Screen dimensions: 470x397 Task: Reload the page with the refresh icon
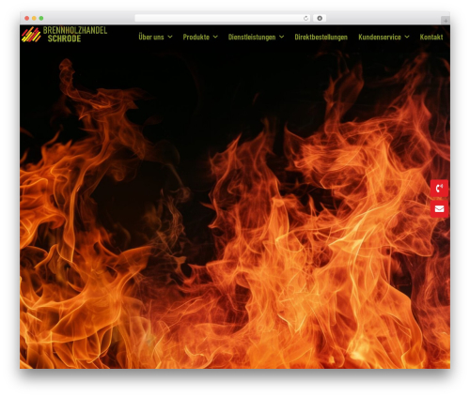tap(305, 19)
